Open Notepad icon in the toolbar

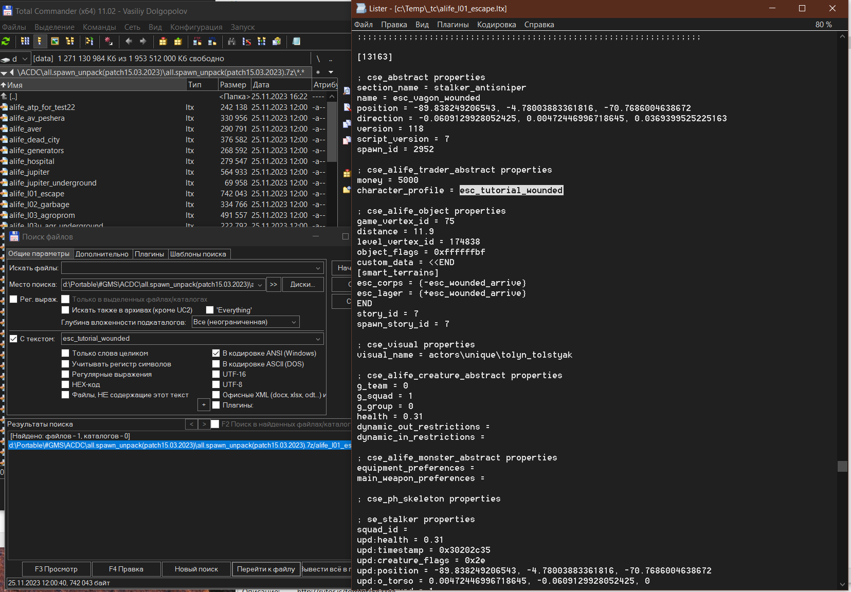pyautogui.click(x=297, y=41)
